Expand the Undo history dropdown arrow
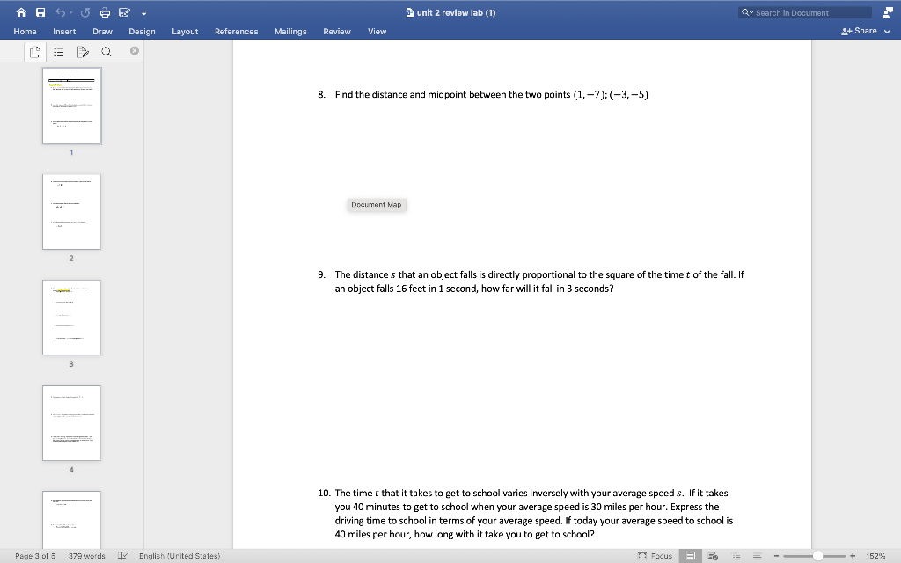Viewport: 901px width, 563px height. click(x=71, y=11)
